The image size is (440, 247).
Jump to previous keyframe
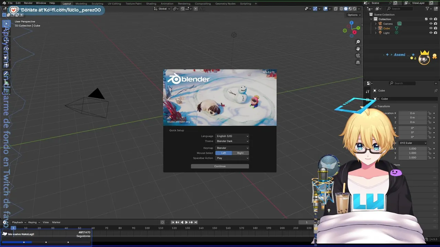pos(177,222)
